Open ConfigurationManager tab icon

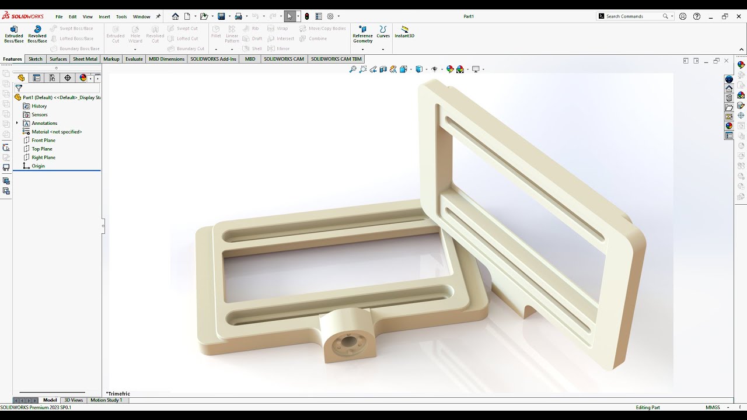tap(52, 78)
